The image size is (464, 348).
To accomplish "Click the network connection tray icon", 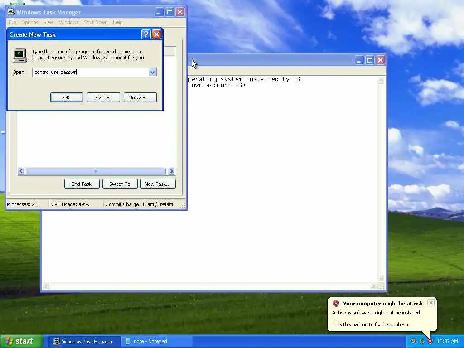I will (422, 342).
